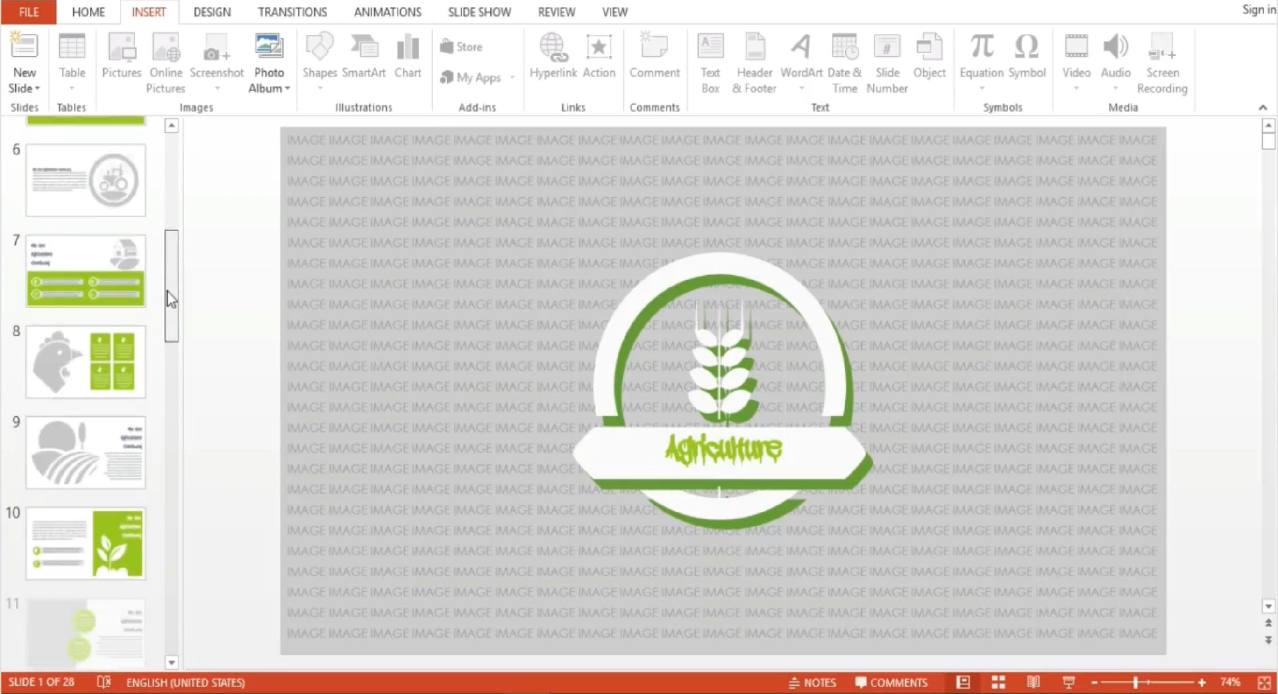Toggle the Comments pane
The height and width of the screenshot is (694, 1278).
coord(891,683)
